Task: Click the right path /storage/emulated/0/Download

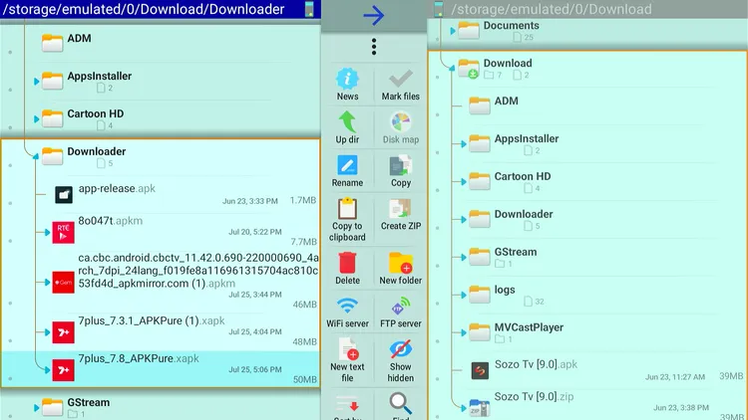Action: 551,9
